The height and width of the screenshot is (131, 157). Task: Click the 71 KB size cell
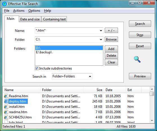[98, 96]
